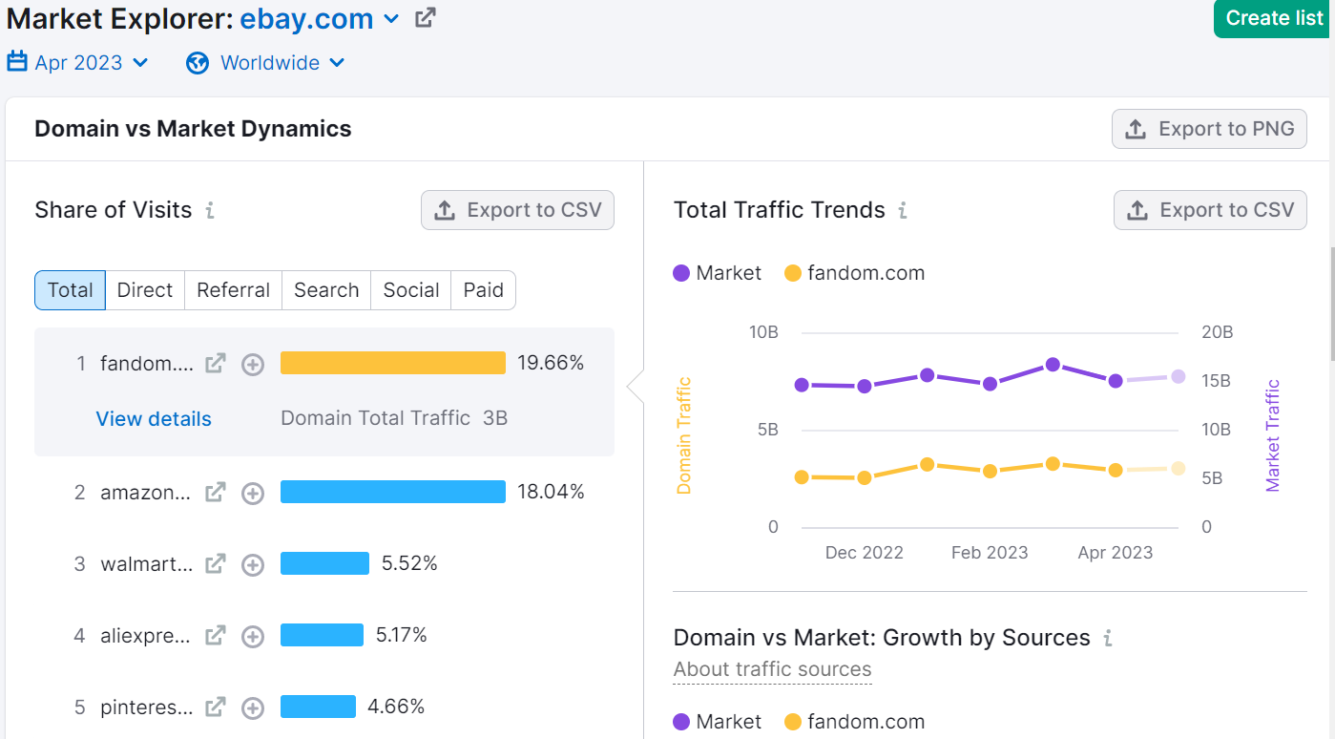This screenshot has height=739, width=1335.
Task: Click info icon next to Growth by Sources
Action: 1107,638
